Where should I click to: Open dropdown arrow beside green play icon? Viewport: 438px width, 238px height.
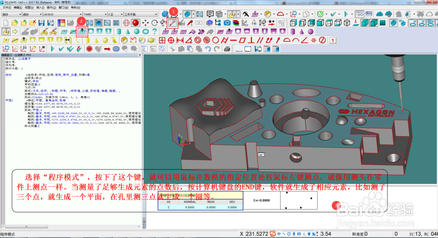(x=352, y=14)
